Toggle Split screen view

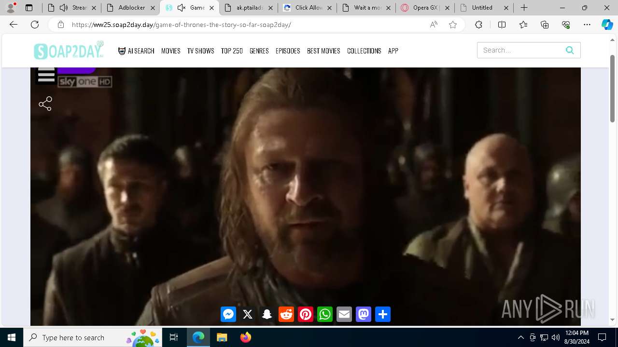[x=502, y=25]
